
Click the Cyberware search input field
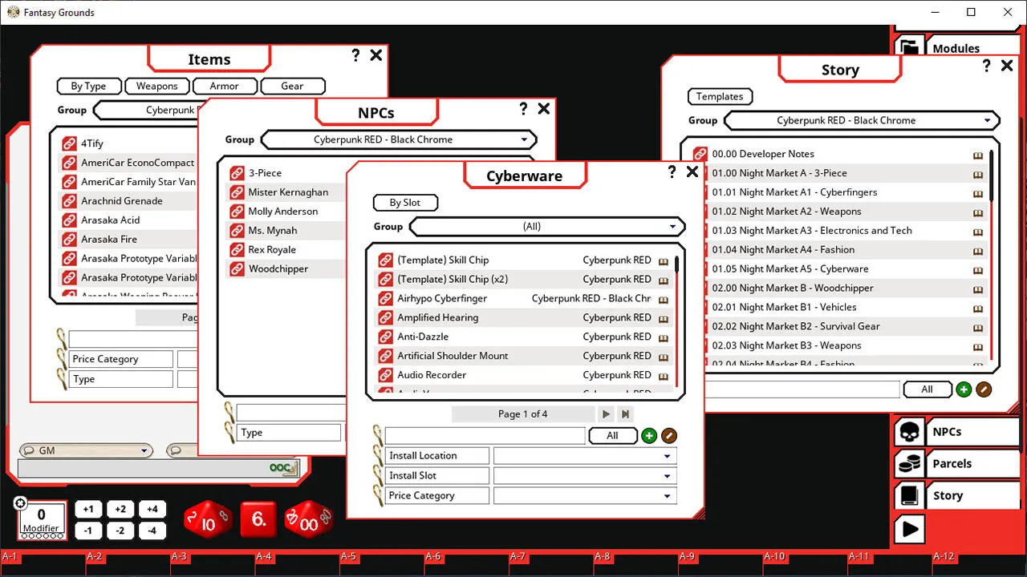coord(485,436)
